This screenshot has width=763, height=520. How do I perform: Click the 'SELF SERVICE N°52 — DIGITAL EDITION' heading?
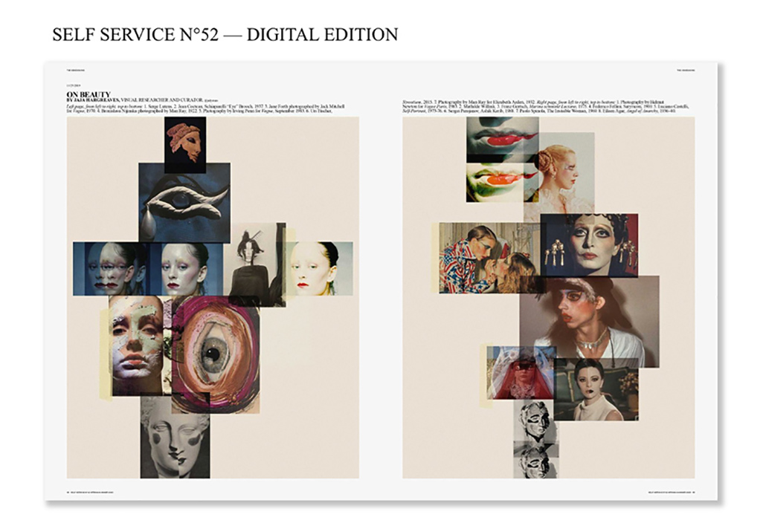click(225, 34)
